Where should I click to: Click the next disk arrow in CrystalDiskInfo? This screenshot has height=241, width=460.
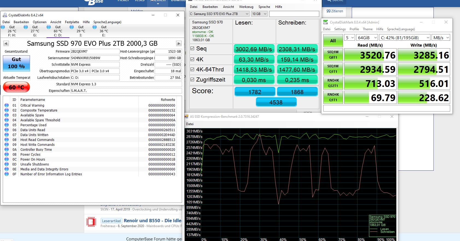point(179,43)
